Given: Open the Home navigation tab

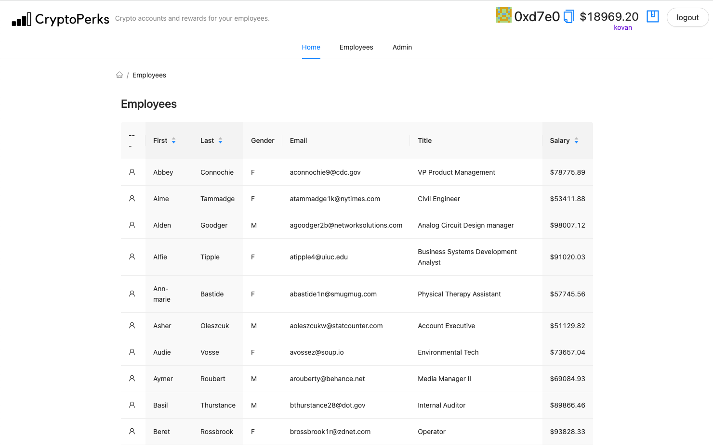Looking at the screenshot, I should 311,47.
